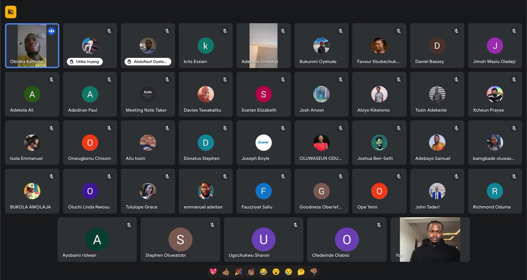Click the muted mic icon on Adekola Ali's tile
Screen dimensions: 527x280
(51, 79)
